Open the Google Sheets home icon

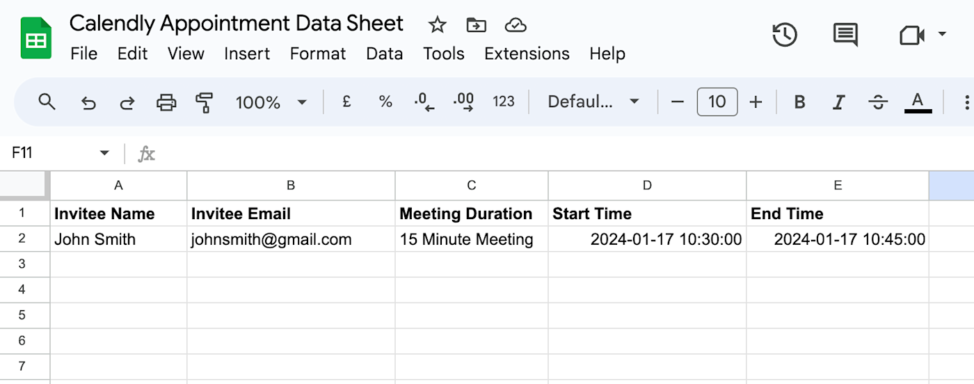click(x=35, y=39)
